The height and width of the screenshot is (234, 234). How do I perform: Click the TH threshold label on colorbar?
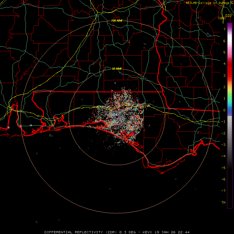point(223,203)
